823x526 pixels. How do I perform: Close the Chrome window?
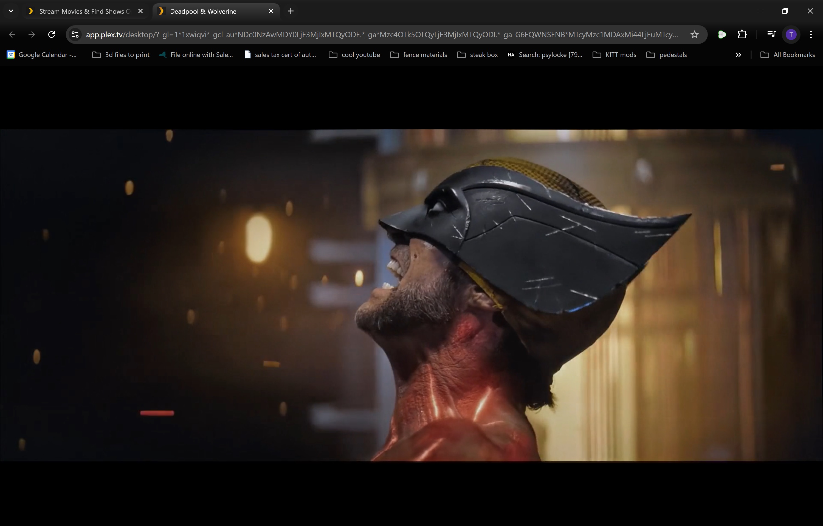[810, 11]
